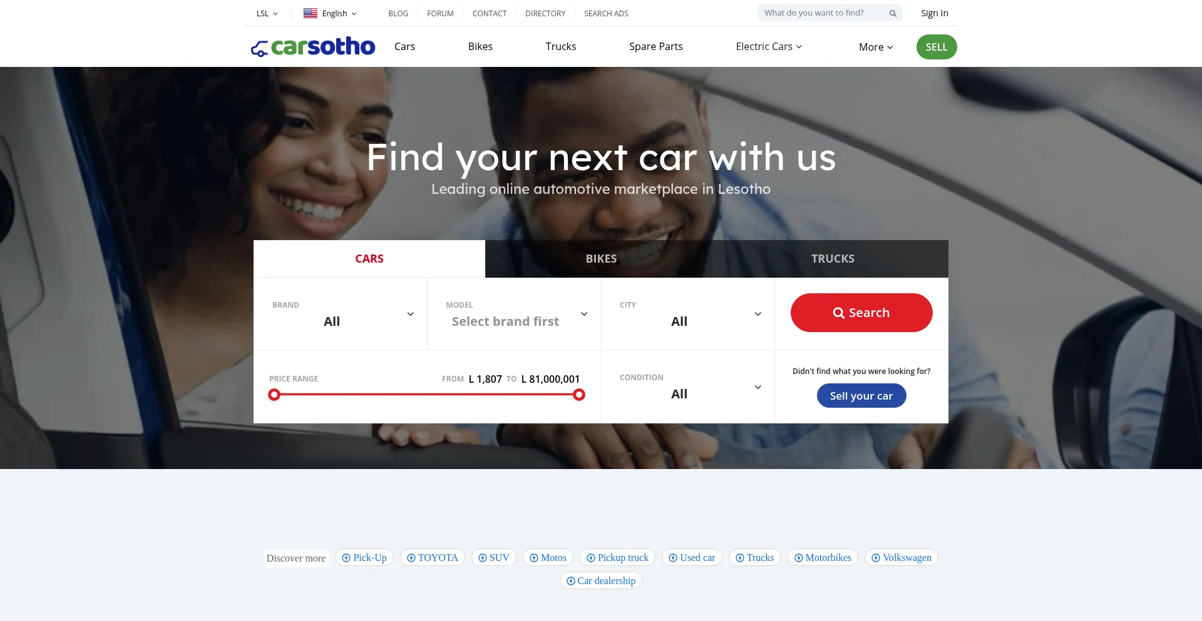The width and height of the screenshot is (1202, 621).
Task: Click the magnifier icon in the search box
Action: coord(893,13)
